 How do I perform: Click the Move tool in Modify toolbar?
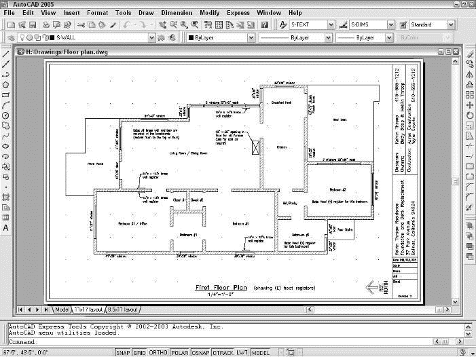coord(470,105)
